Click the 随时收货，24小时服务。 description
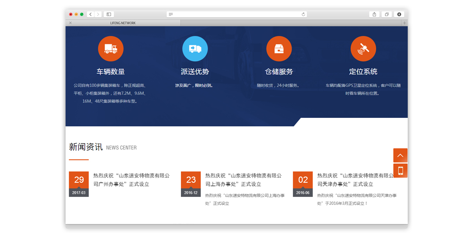This screenshot has width=467, height=240. pos(278,85)
